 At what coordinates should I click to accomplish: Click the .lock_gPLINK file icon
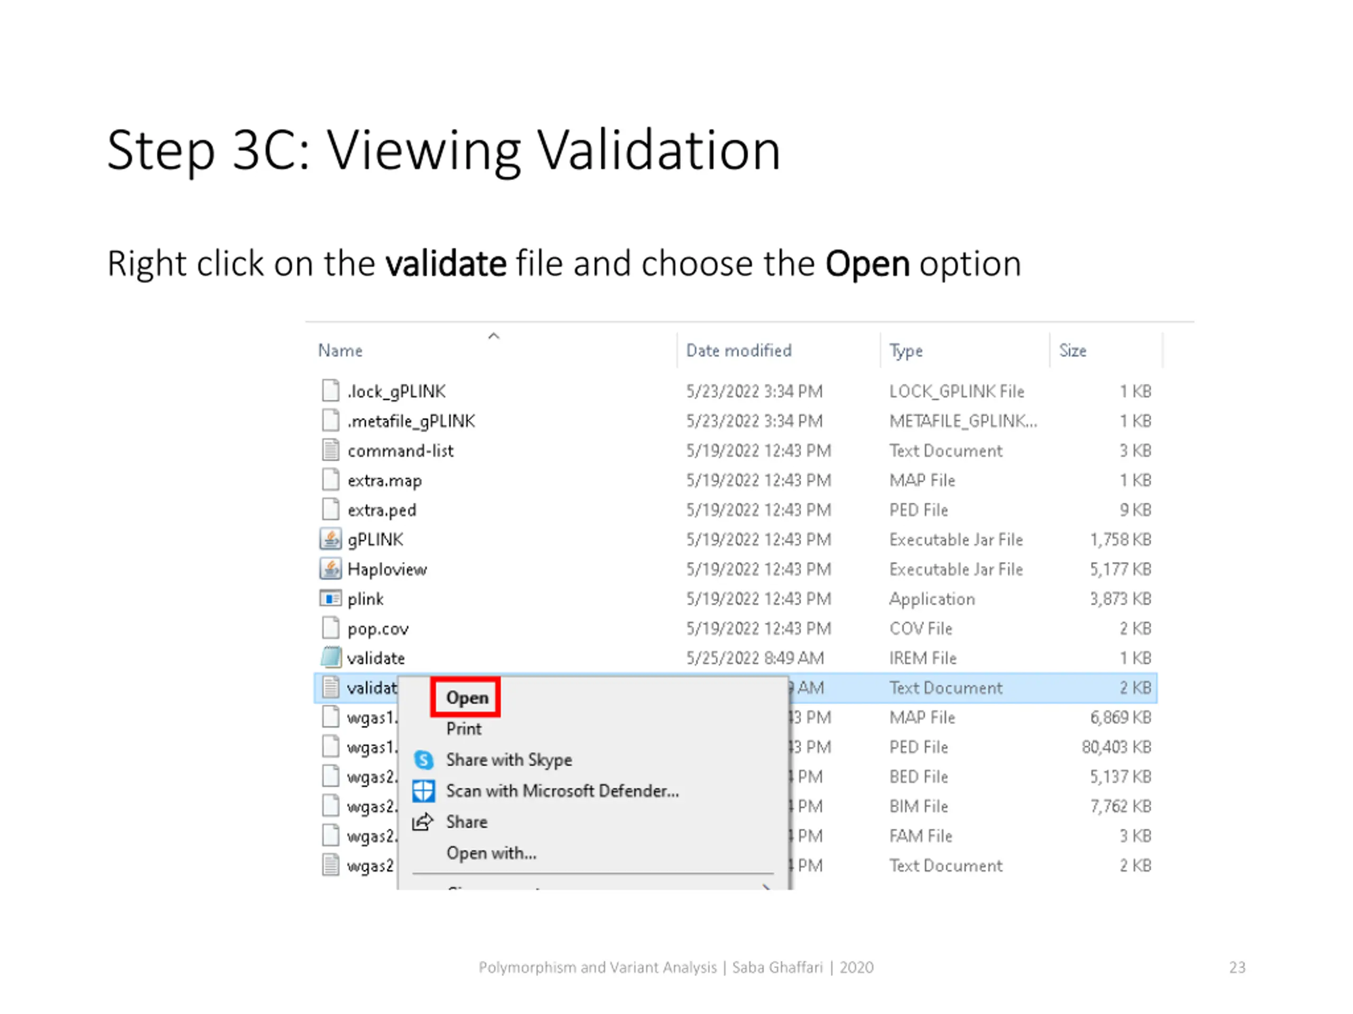click(330, 391)
